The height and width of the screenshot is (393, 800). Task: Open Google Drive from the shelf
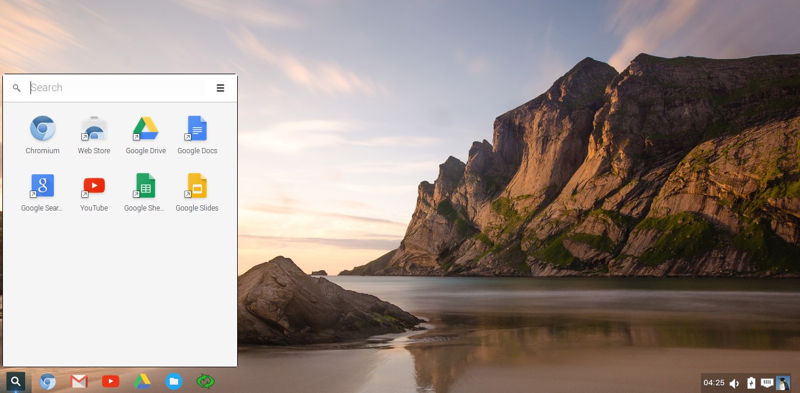142,382
